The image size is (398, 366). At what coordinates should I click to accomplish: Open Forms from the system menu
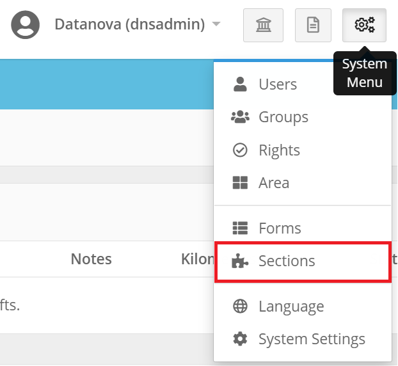click(x=303, y=228)
